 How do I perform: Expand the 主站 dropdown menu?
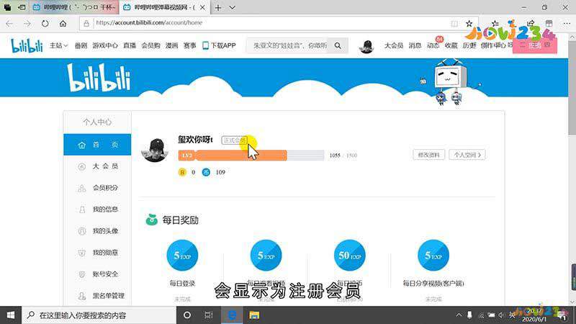58,45
